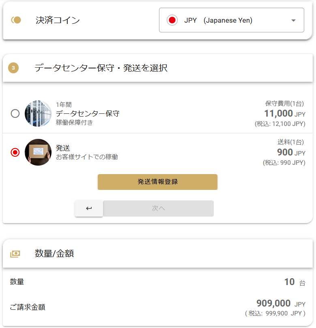Click the money bill icon beside 数量/金額

(x=15, y=254)
